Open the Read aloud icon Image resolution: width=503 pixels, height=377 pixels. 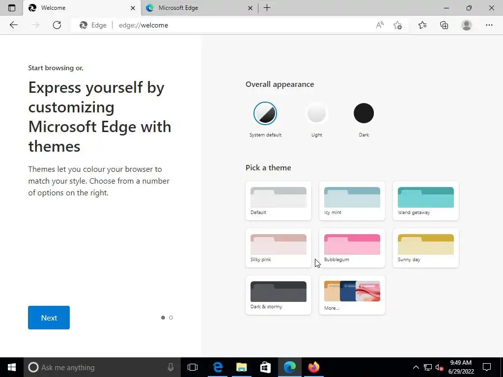(x=380, y=25)
